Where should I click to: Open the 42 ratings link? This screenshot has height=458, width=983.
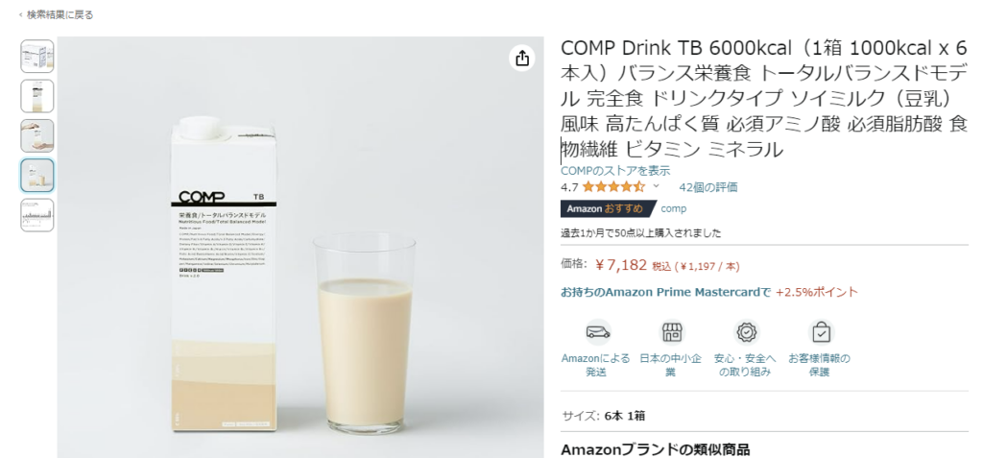tap(708, 187)
